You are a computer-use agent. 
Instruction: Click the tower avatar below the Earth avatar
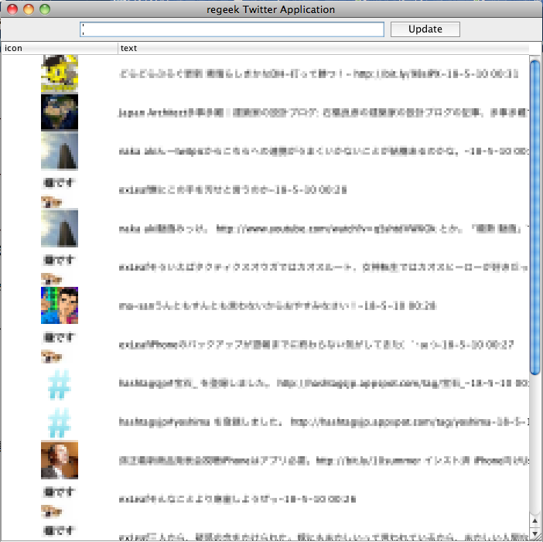pyautogui.click(x=60, y=151)
